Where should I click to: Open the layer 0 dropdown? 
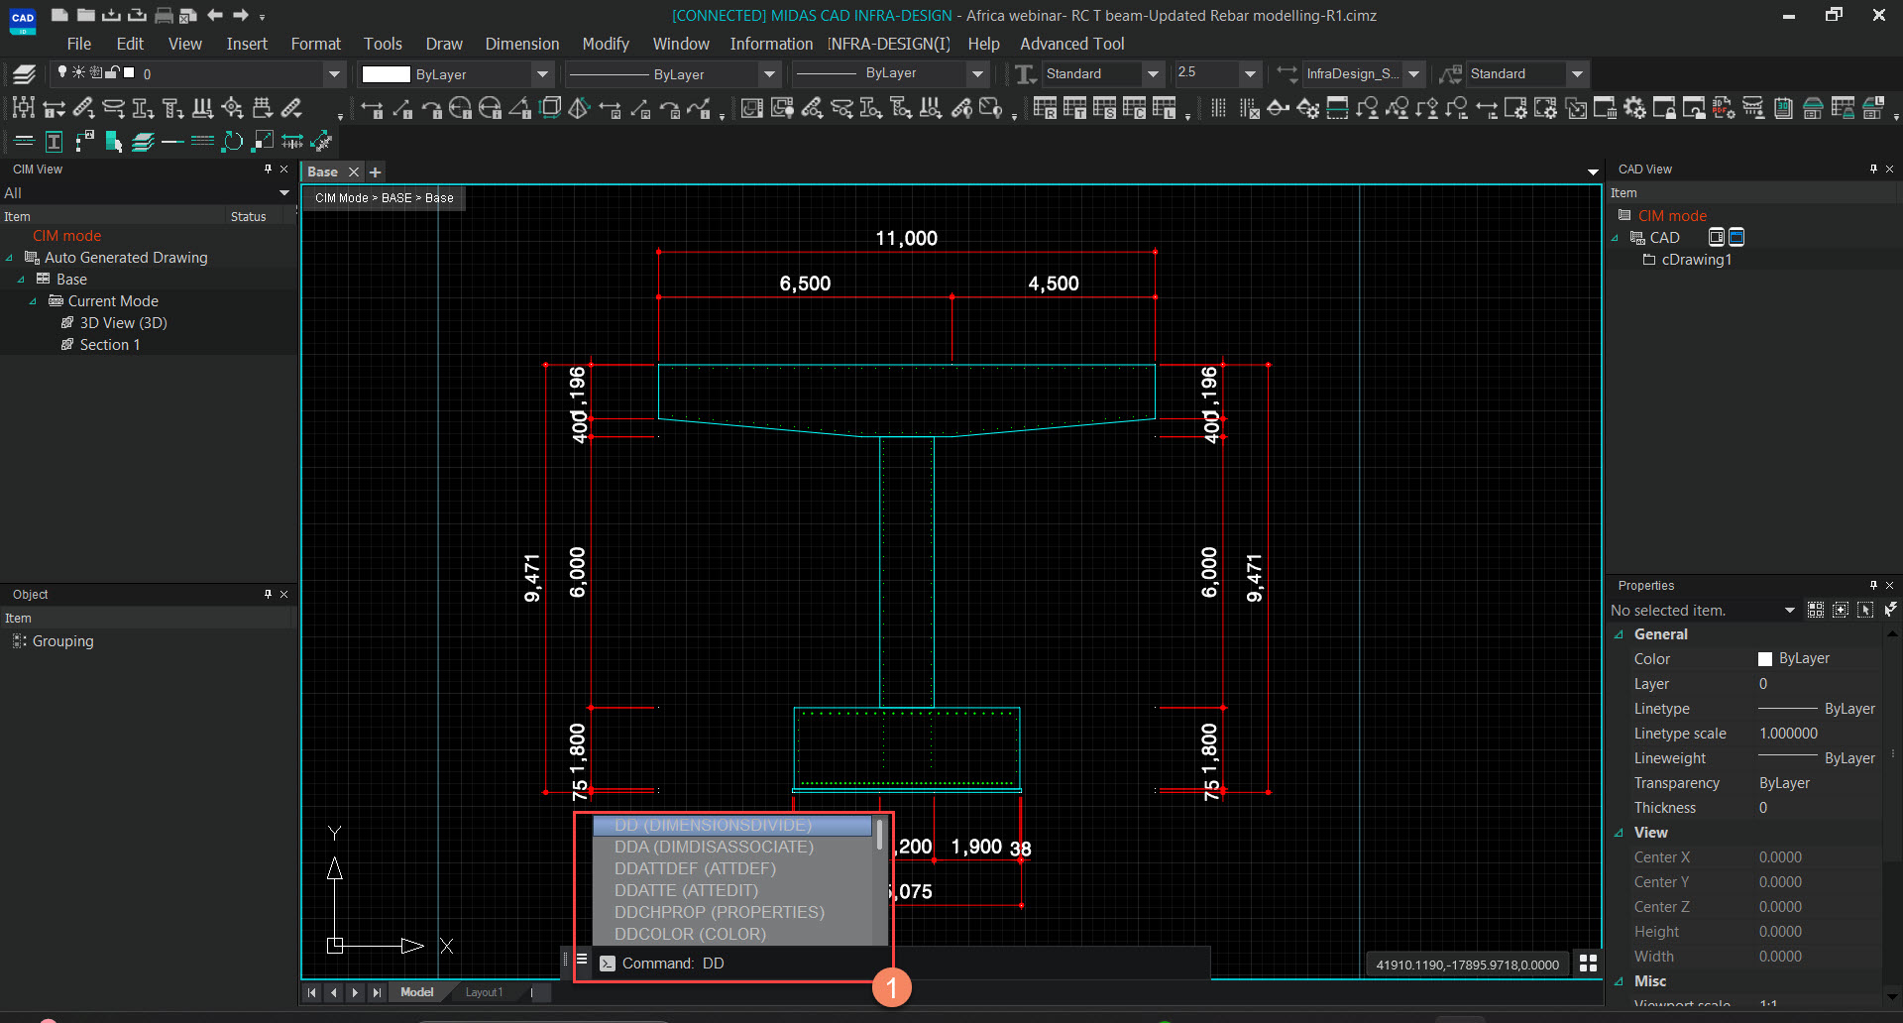point(334,73)
